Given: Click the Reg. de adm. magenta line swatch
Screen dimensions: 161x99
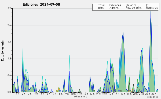Looking at the screenshot, I should click(x=123, y=8).
